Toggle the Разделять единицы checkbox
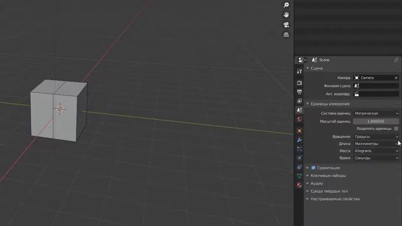This screenshot has height=226, width=402. (x=396, y=128)
